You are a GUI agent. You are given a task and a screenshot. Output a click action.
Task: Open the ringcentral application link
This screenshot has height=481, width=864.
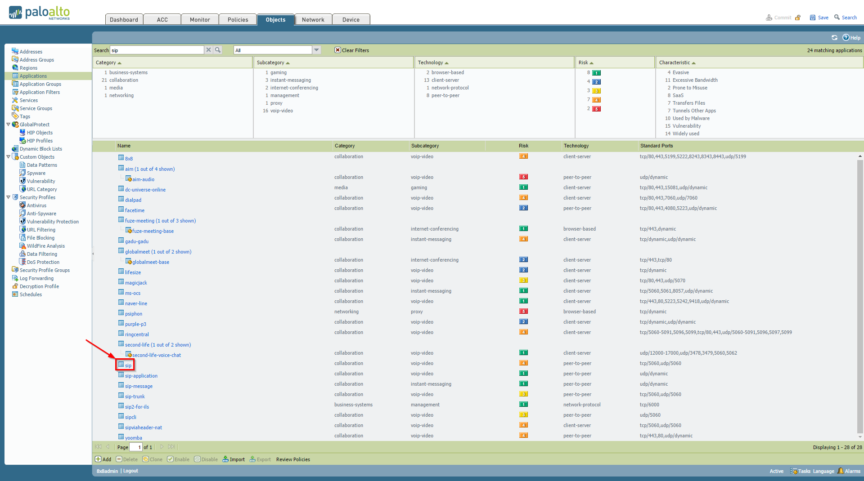click(x=137, y=334)
